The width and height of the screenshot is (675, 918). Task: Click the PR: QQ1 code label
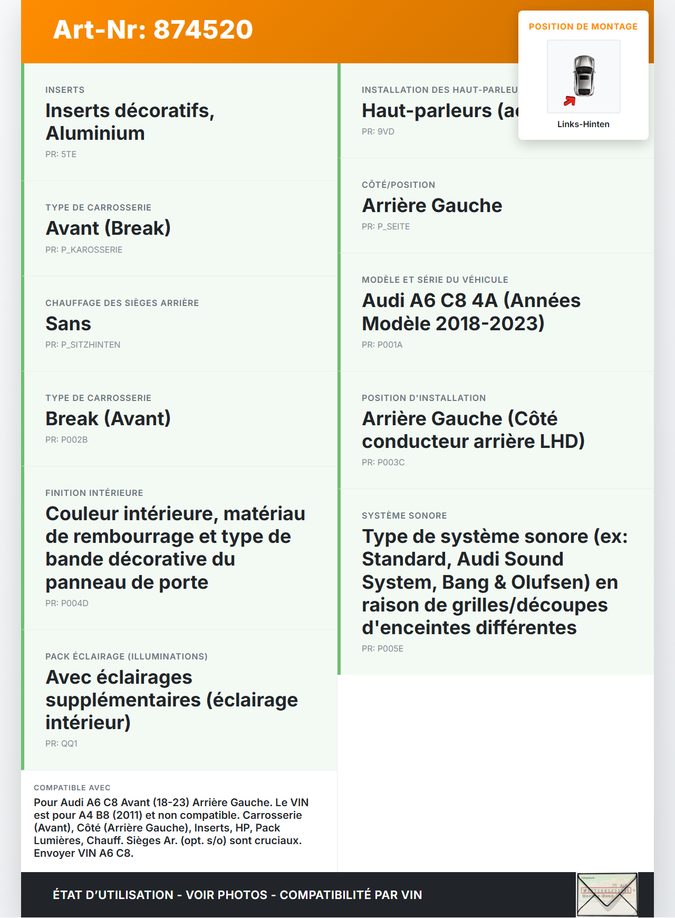coord(62,743)
